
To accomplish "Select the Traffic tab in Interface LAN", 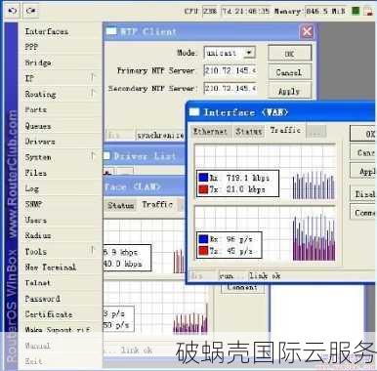I will point(157,204).
